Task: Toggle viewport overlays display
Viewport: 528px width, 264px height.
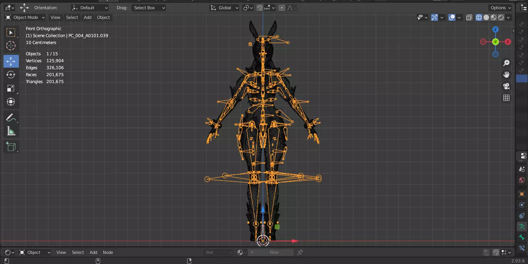Action: click(452, 17)
